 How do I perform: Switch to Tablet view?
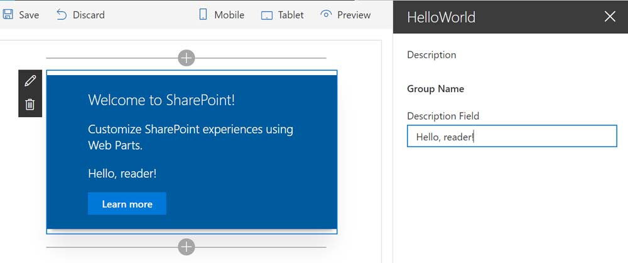coord(267,15)
